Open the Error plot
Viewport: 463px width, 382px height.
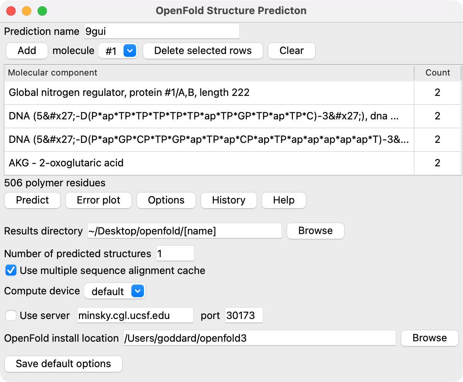click(98, 200)
